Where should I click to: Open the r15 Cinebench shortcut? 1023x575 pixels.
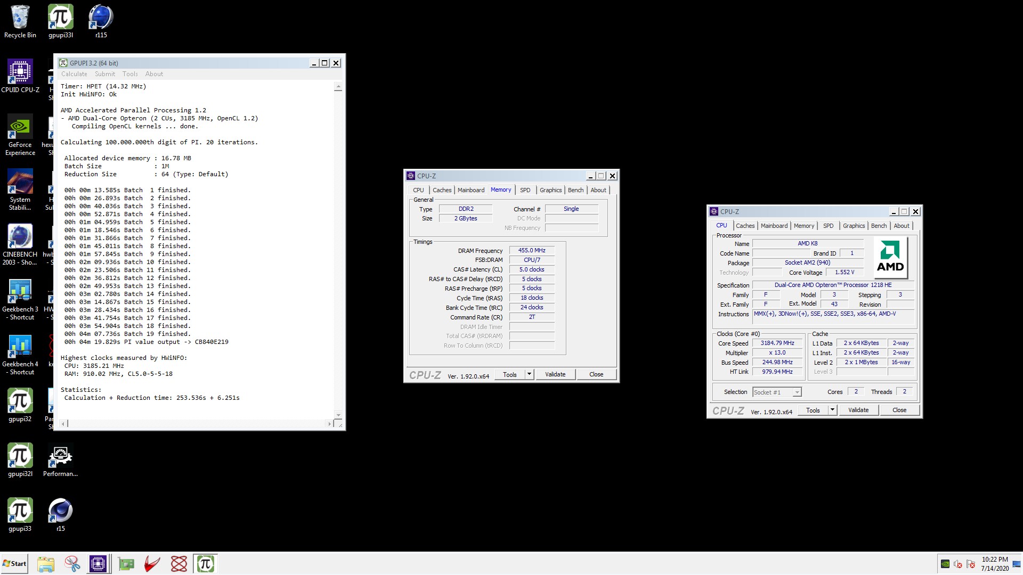(60, 515)
